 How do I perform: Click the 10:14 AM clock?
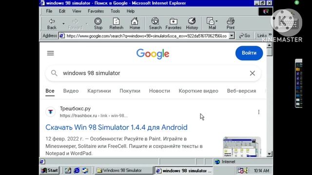tap(261, 171)
